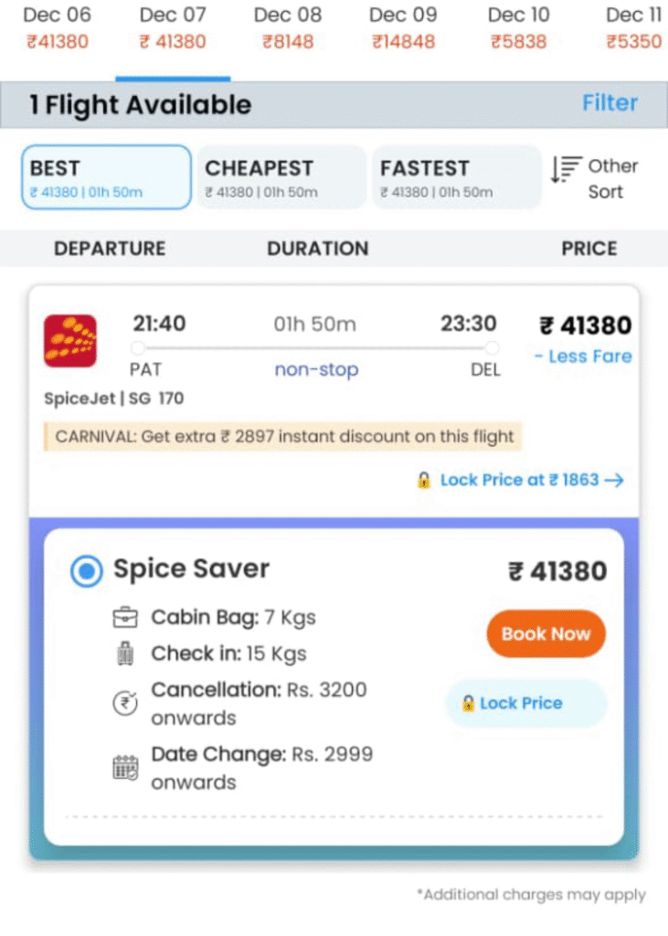Choose Dec 08 date with ₹8148 fare

(288, 28)
